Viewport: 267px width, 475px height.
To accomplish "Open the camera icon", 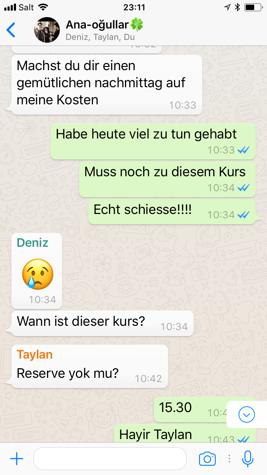I will (x=207, y=459).
